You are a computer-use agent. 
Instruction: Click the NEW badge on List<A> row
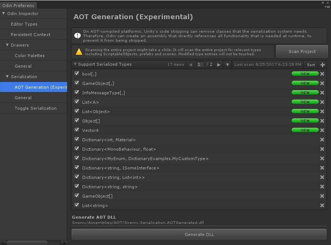click(x=305, y=102)
